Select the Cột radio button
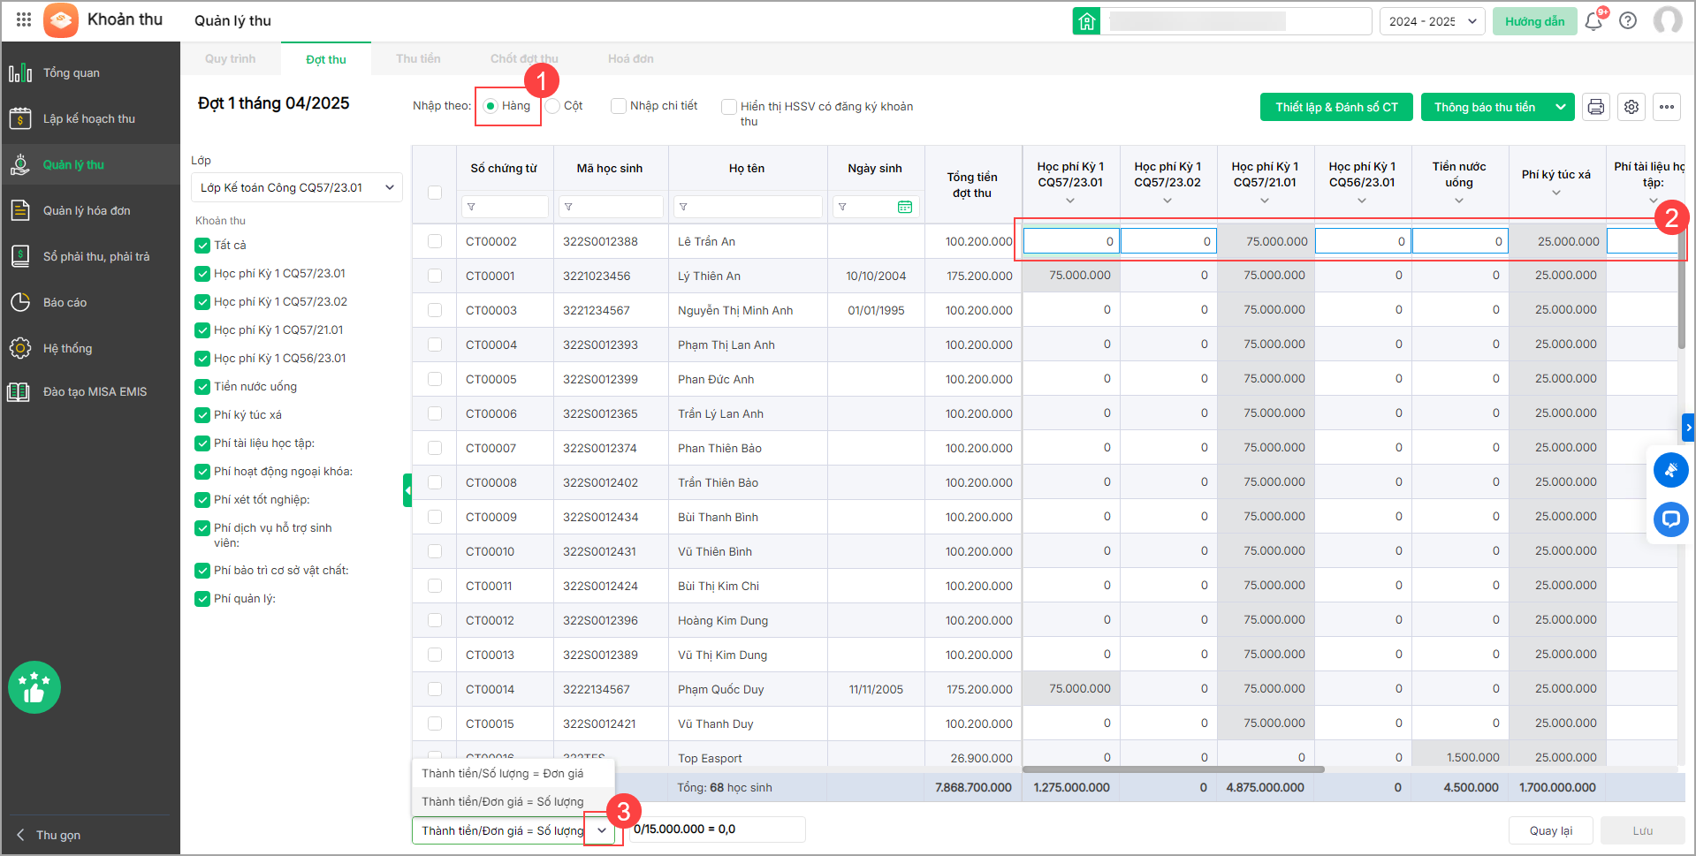Viewport: 1696px width, 856px height. coord(553,106)
